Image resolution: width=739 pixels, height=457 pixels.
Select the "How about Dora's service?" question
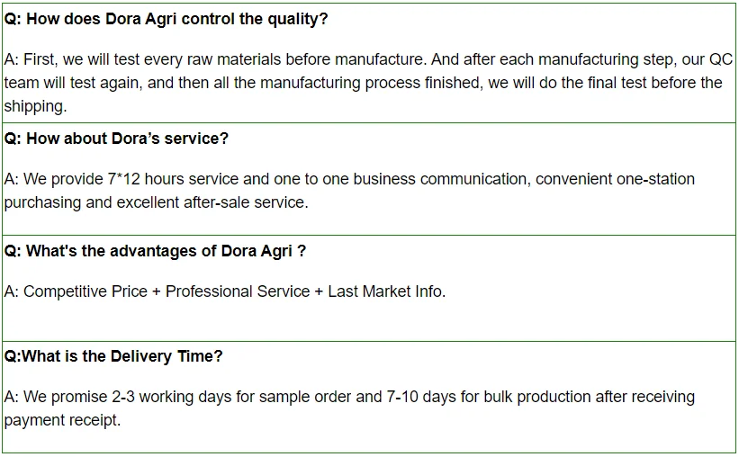(117, 139)
